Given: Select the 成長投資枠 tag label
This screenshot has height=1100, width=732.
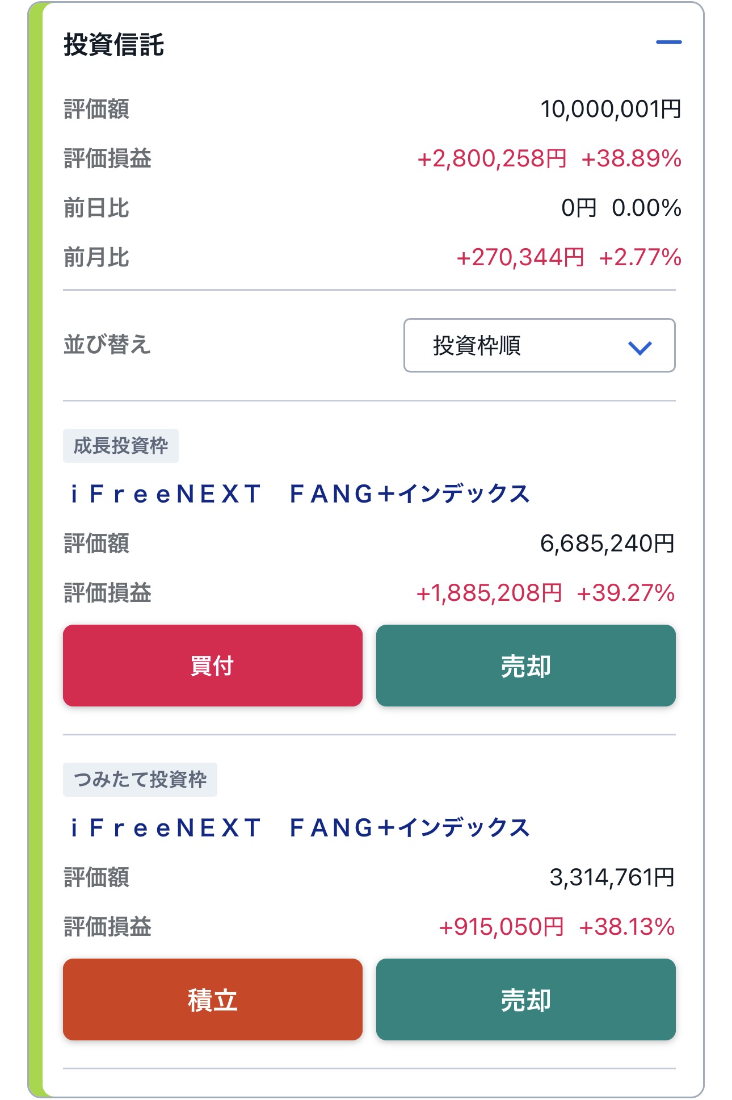Looking at the screenshot, I should pos(121,446).
